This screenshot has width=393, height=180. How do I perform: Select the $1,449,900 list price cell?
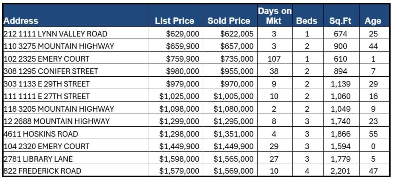tap(179, 147)
